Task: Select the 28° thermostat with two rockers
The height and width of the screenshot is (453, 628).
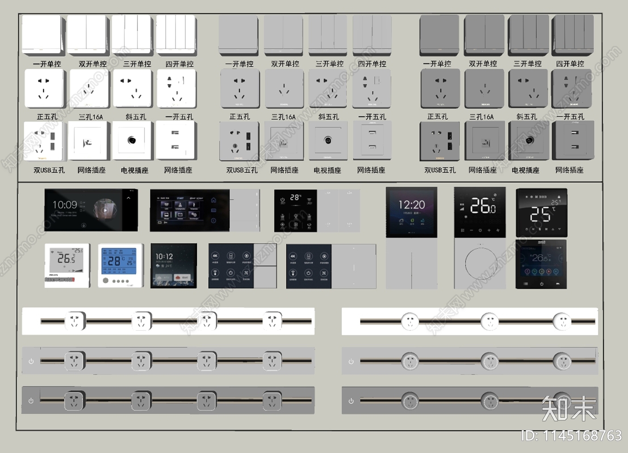Action: pos(317,210)
